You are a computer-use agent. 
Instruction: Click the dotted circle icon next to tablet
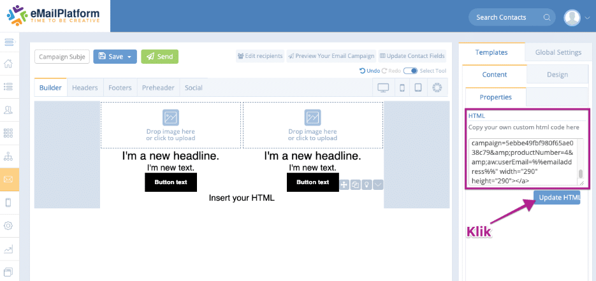(x=437, y=88)
